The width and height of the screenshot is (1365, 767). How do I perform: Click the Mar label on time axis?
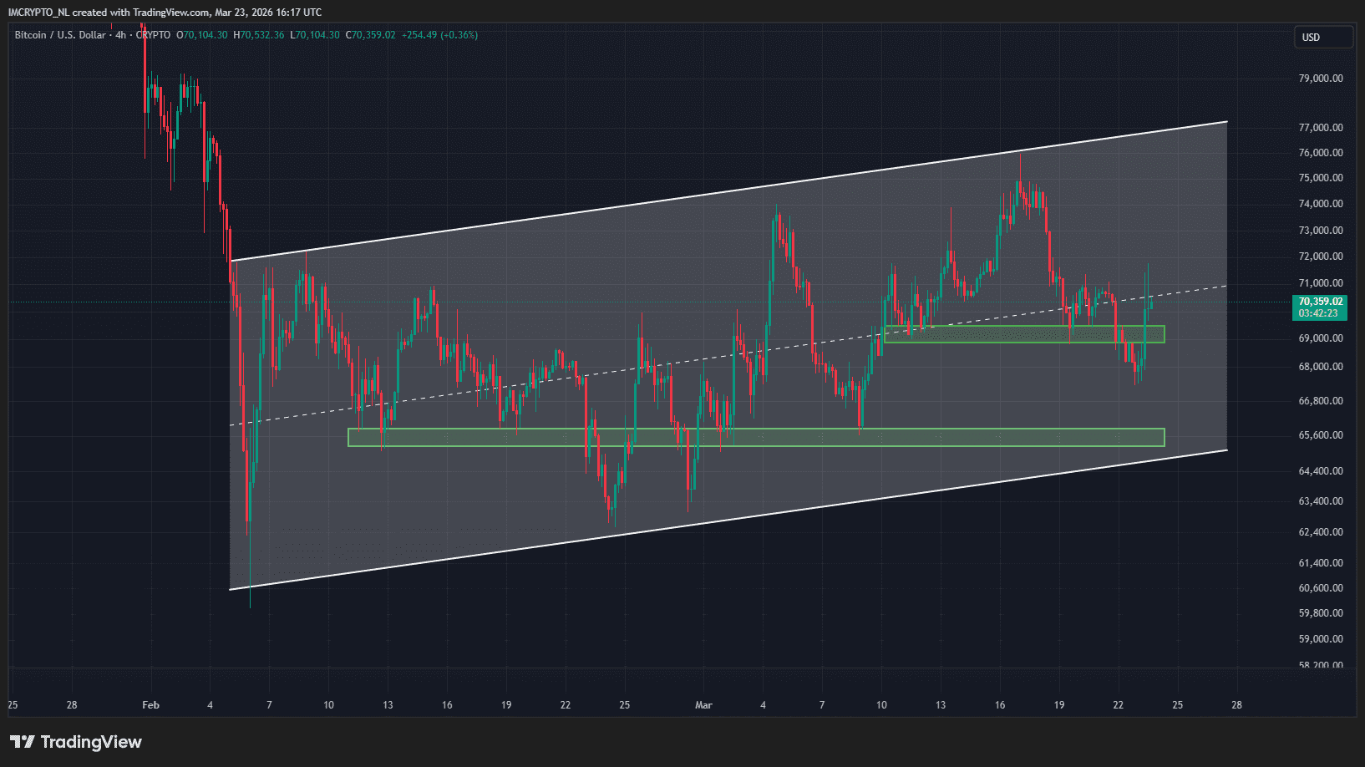coord(703,705)
